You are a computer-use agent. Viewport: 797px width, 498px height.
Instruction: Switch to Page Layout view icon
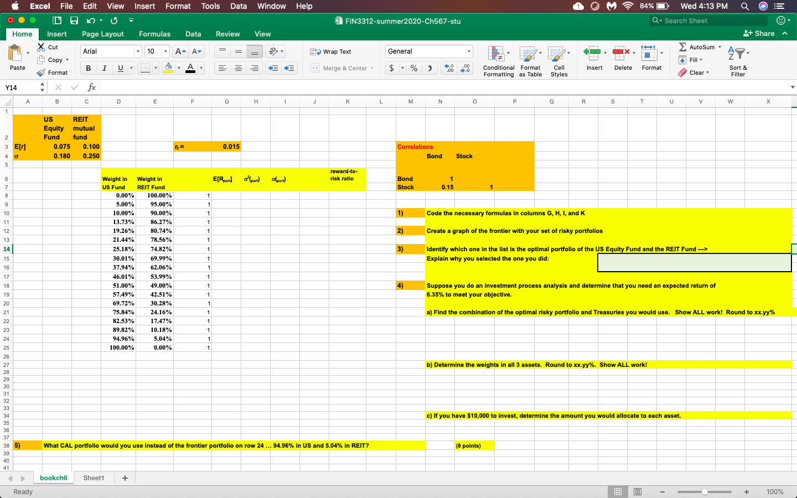pos(638,491)
